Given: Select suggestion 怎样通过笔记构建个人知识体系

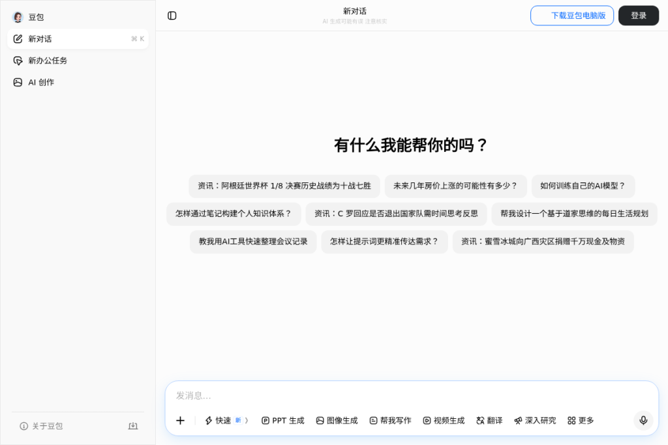Looking at the screenshot, I should tap(234, 214).
